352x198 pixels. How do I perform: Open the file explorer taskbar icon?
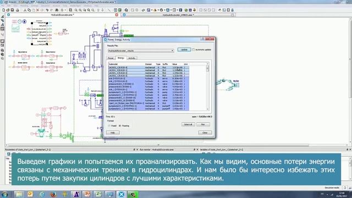(19, 194)
